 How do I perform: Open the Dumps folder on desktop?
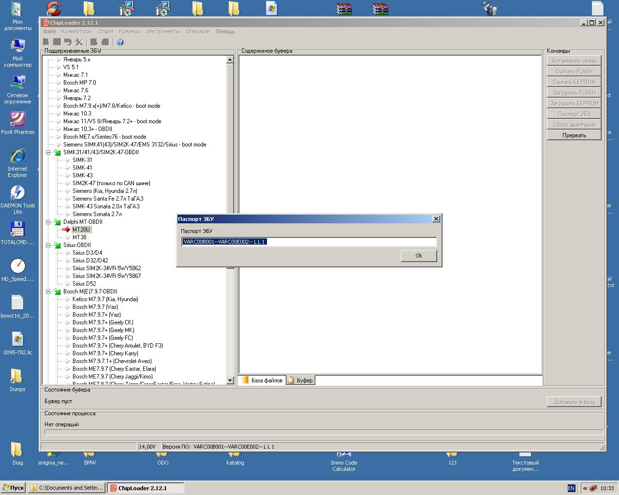(x=17, y=380)
